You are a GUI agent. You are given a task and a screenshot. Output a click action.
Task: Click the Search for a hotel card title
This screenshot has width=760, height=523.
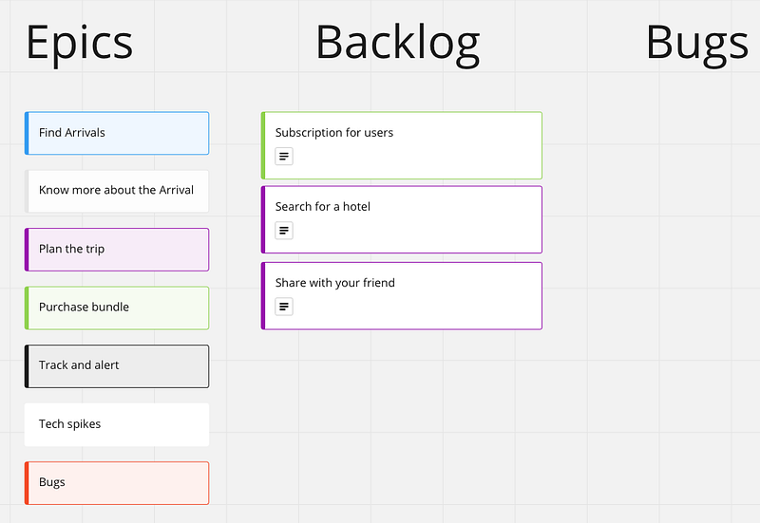[x=323, y=207]
